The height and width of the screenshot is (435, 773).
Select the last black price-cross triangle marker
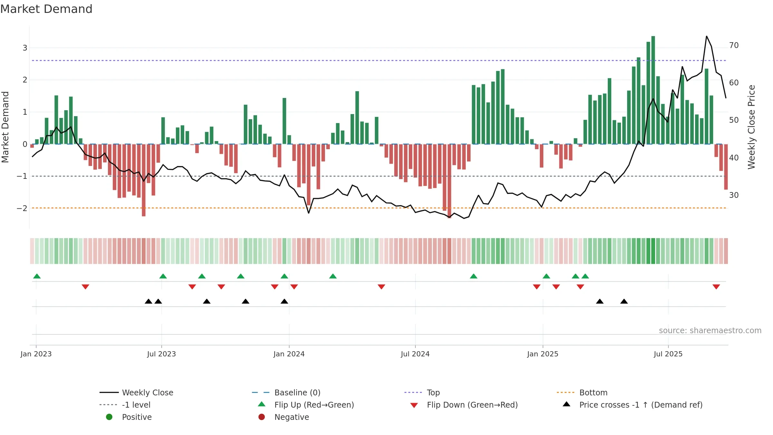coord(624,301)
